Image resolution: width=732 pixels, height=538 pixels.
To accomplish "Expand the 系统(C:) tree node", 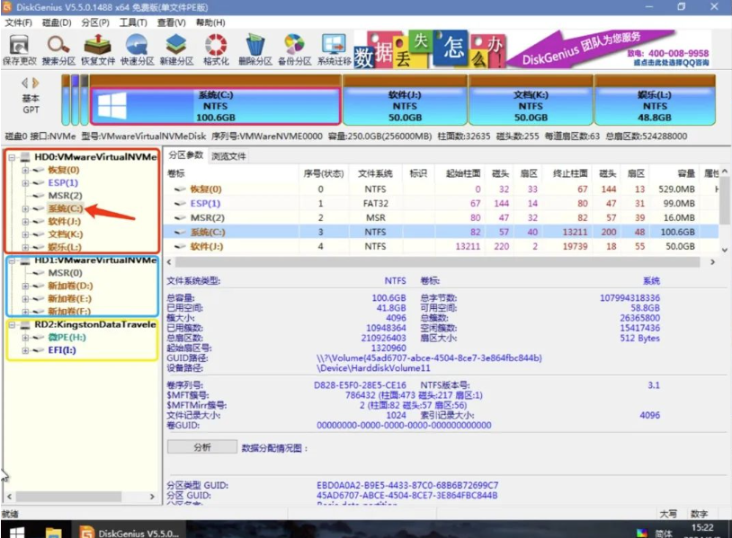I will click(x=25, y=208).
